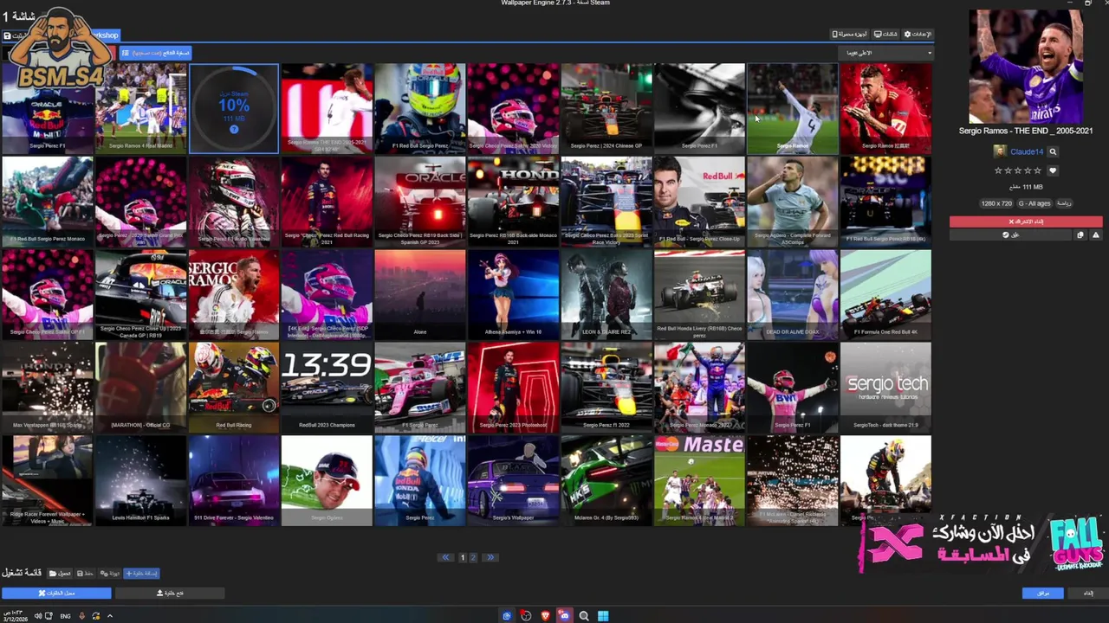This screenshot has width=1109, height=623.
Task: Open author Claude14's profile link
Action: pos(1027,151)
